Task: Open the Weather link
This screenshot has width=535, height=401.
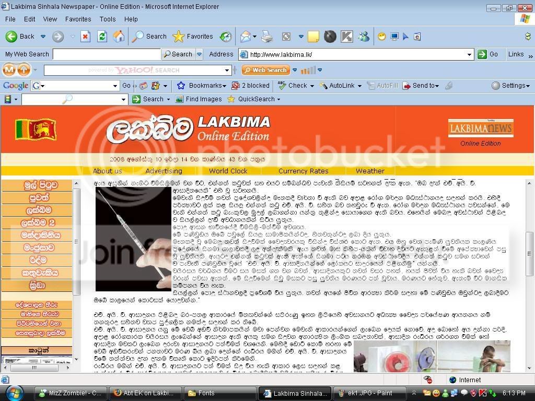Action: tap(370, 171)
